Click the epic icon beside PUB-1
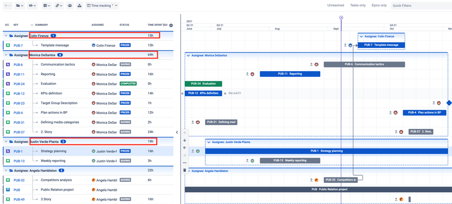Image resolution: width=452 pixels, height=204 pixels. pyautogui.click(x=8, y=151)
